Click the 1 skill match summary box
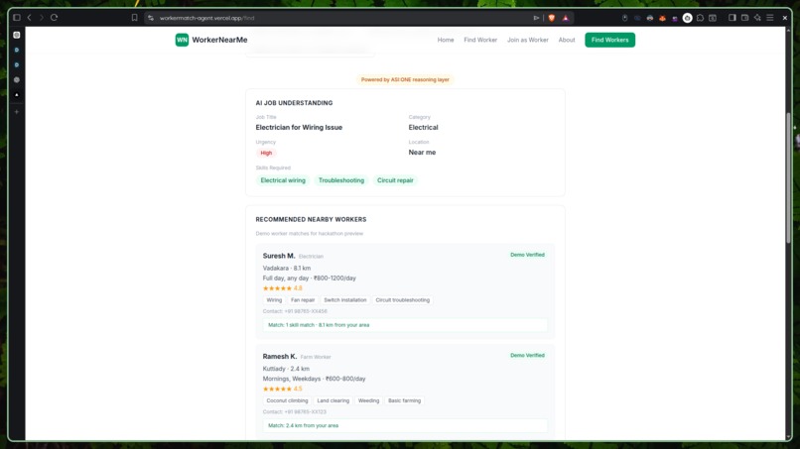The width and height of the screenshot is (800, 449). tap(405, 325)
